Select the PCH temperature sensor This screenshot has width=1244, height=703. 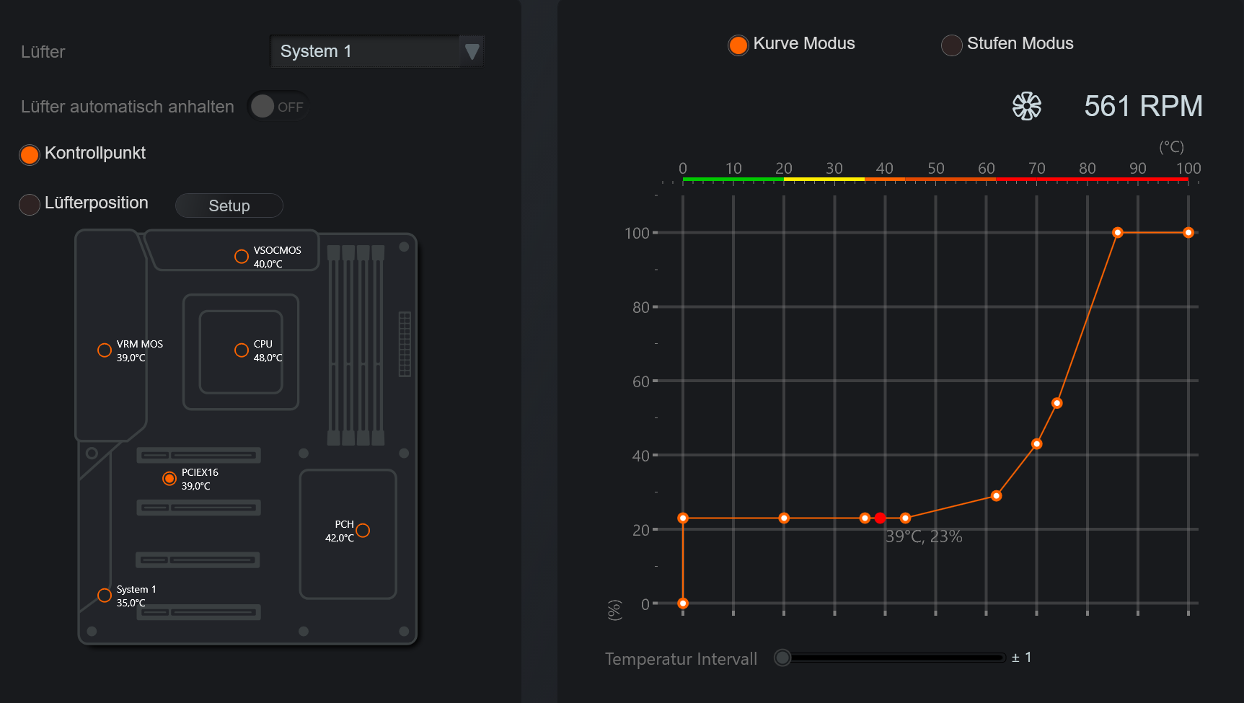pyautogui.click(x=363, y=530)
